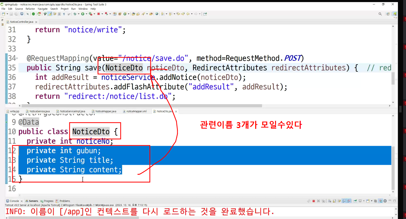This screenshot has width=406, height=219.
Task: Open the Help menu
Action: [93, 9]
